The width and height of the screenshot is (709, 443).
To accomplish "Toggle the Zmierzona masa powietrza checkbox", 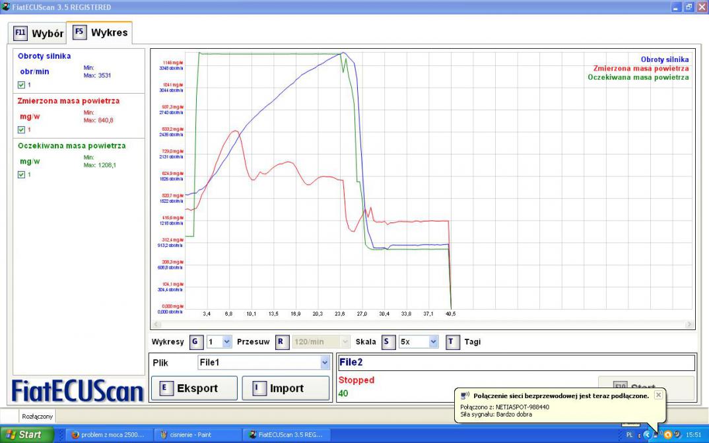I will (x=22, y=129).
